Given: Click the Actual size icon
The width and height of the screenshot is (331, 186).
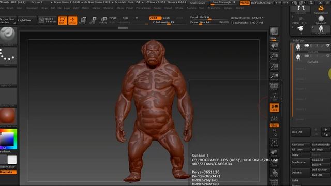Looking at the screenshot, I should point(274,67).
